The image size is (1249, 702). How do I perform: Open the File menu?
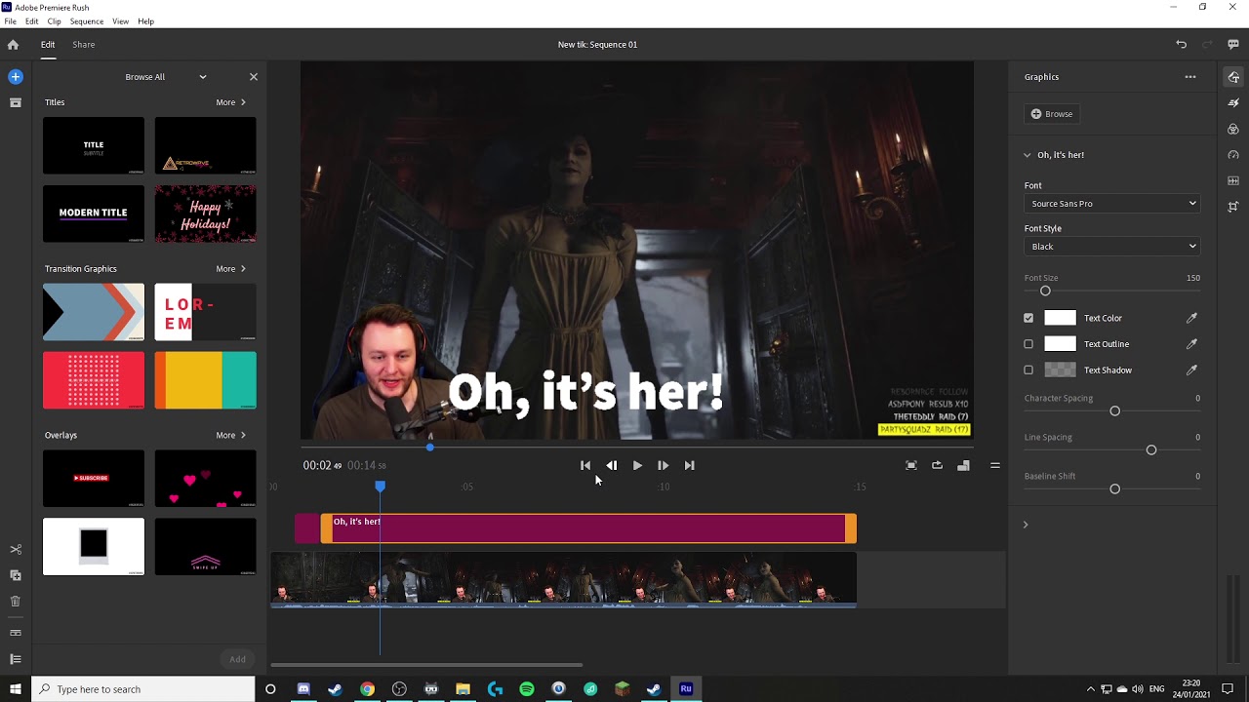(x=10, y=21)
